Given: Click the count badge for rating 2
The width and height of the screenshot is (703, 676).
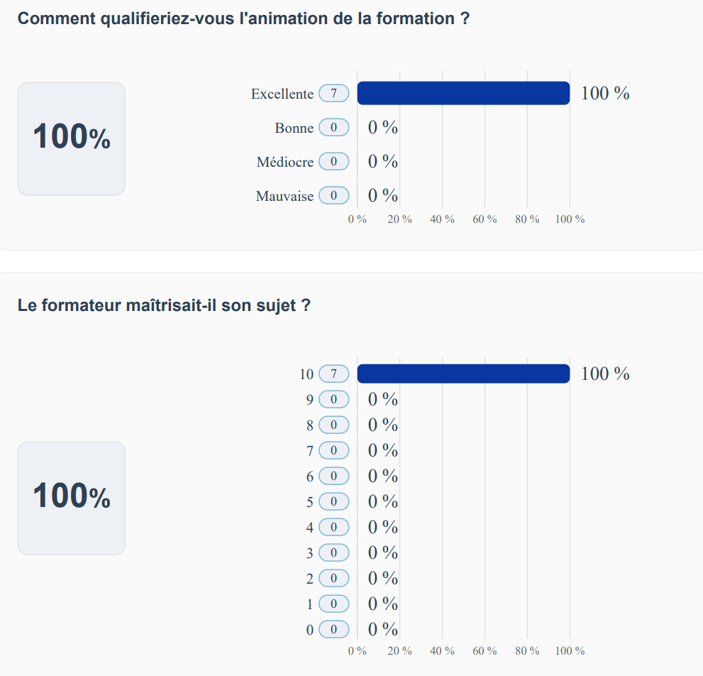Looking at the screenshot, I should [333, 578].
